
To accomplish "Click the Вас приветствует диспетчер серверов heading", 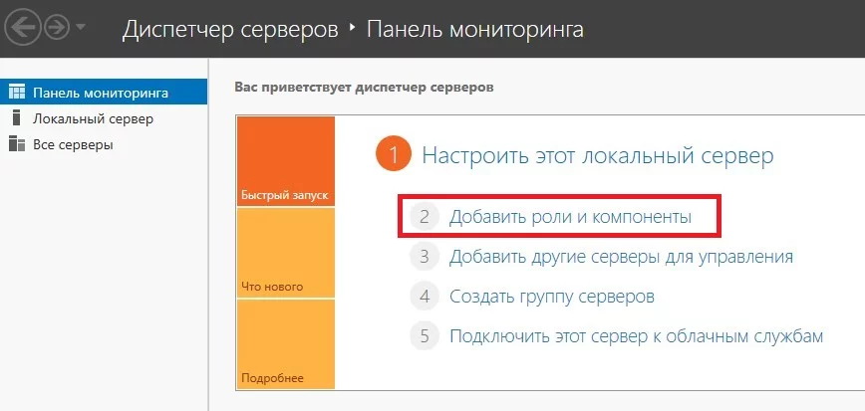I will tap(364, 87).
